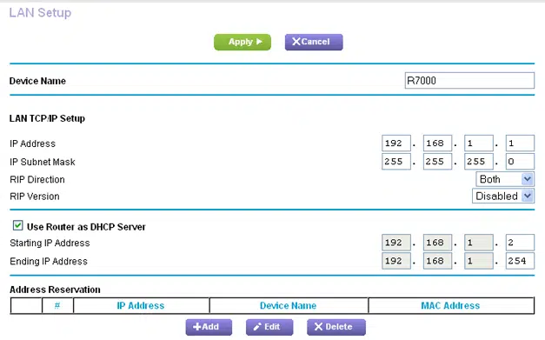Open the RIP Version dropdown
The height and width of the screenshot is (340, 545).
click(x=503, y=196)
